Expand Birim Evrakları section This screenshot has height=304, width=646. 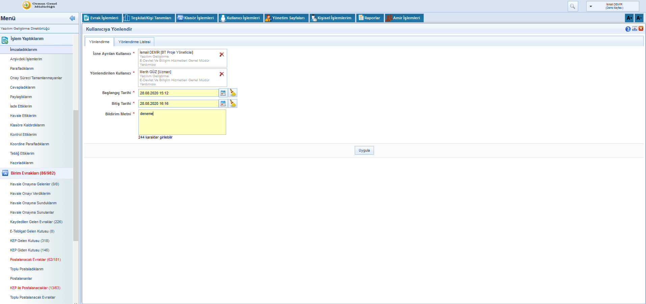(33, 173)
